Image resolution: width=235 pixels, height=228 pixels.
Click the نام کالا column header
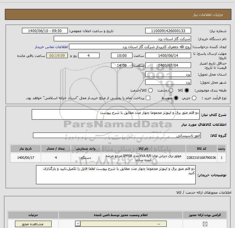pyautogui.click(x=143, y=149)
